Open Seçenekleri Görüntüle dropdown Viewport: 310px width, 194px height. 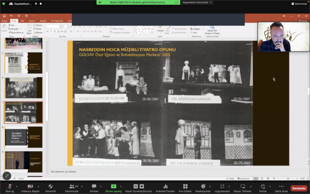coord(197,2)
